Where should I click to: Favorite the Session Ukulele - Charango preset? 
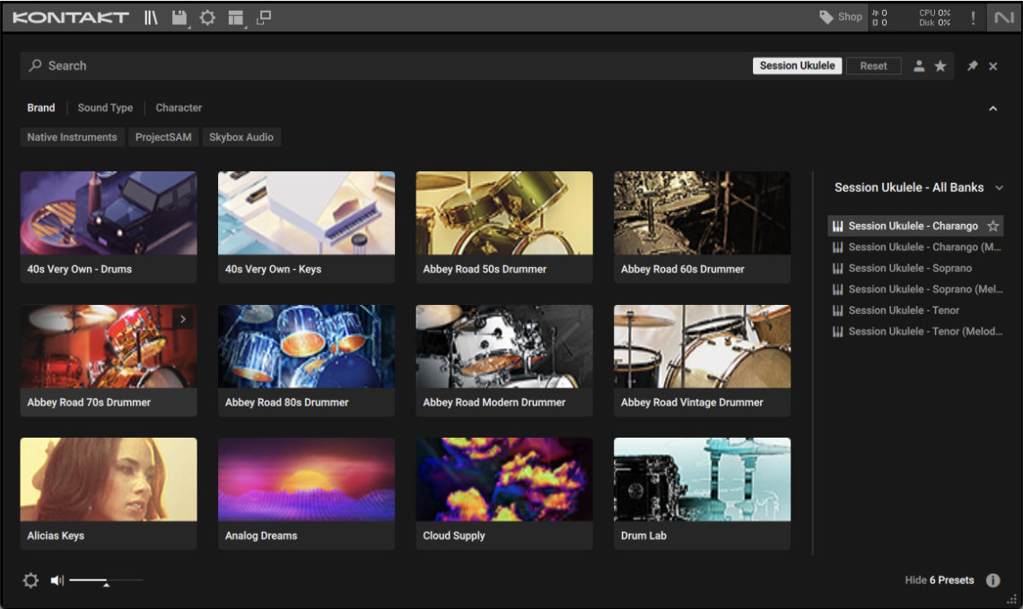992,226
